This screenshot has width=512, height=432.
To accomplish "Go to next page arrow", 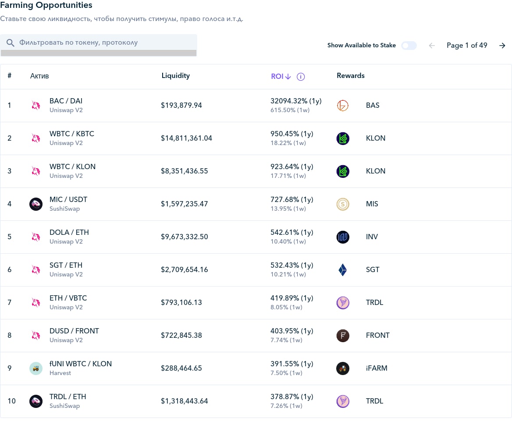I will pyautogui.click(x=502, y=46).
